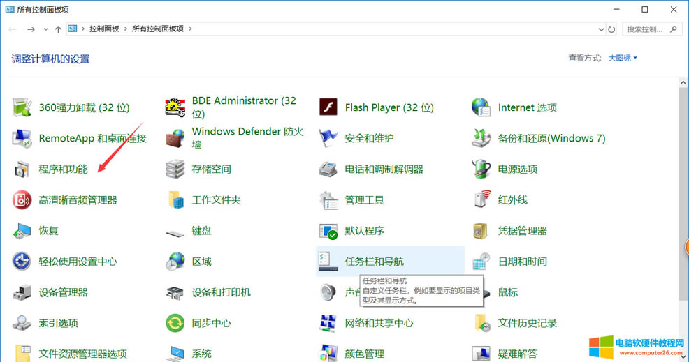Image resolution: width=689 pixels, height=362 pixels.
Task: Open the 高清晰音频管理器 icon
Action: (22, 200)
